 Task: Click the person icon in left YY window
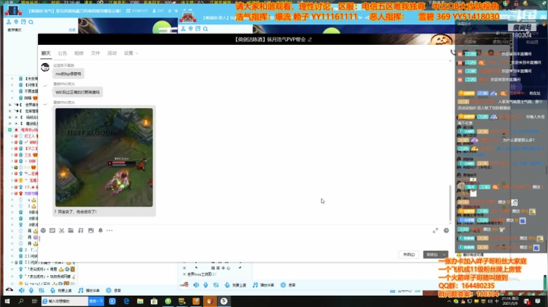point(8,22)
